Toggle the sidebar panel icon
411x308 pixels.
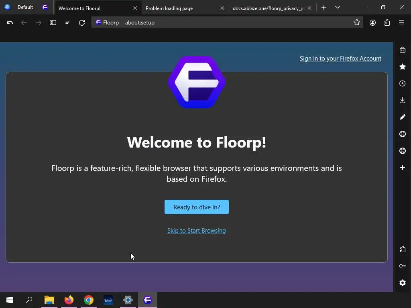(53, 23)
